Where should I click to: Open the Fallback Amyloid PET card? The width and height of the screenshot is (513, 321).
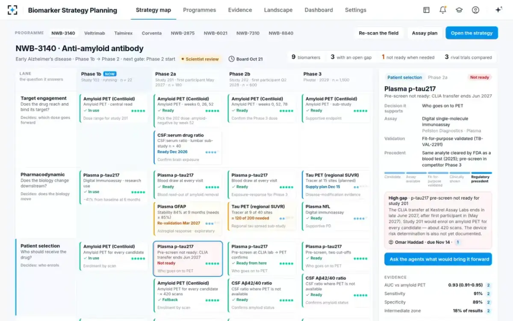click(187, 295)
